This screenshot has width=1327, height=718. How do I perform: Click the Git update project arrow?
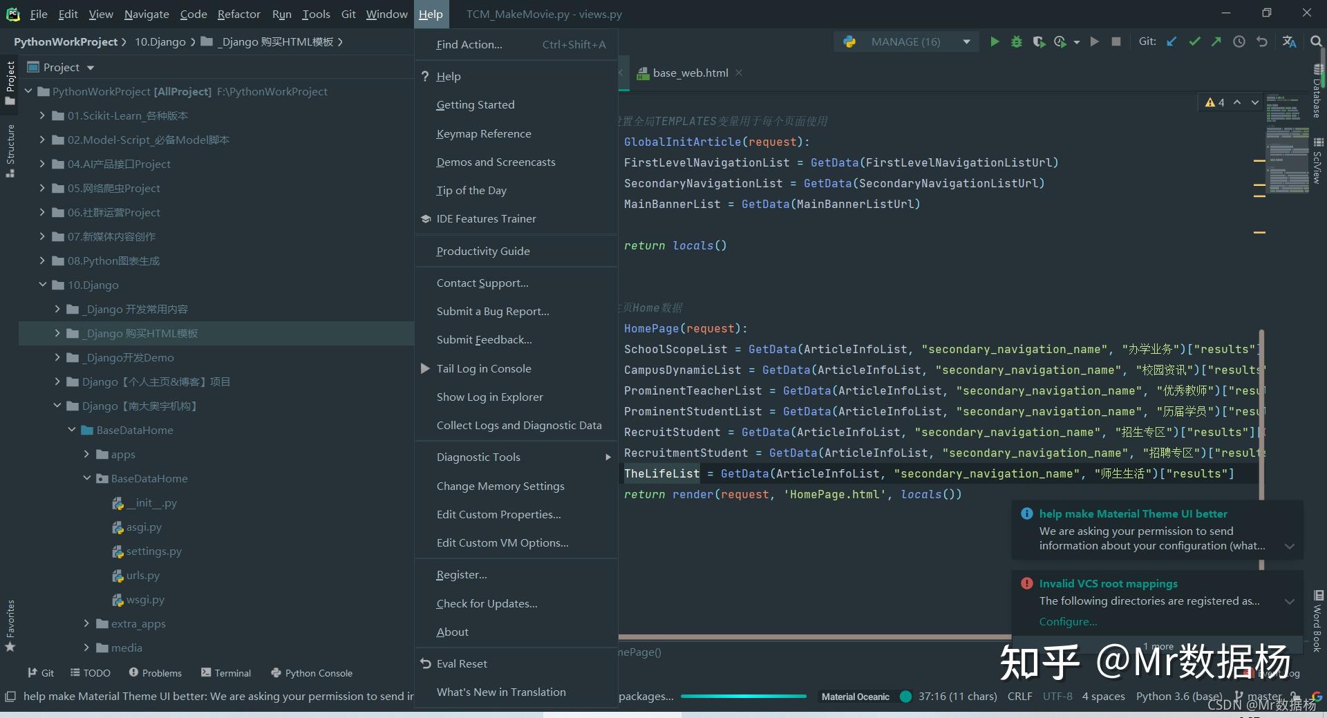[1171, 42]
